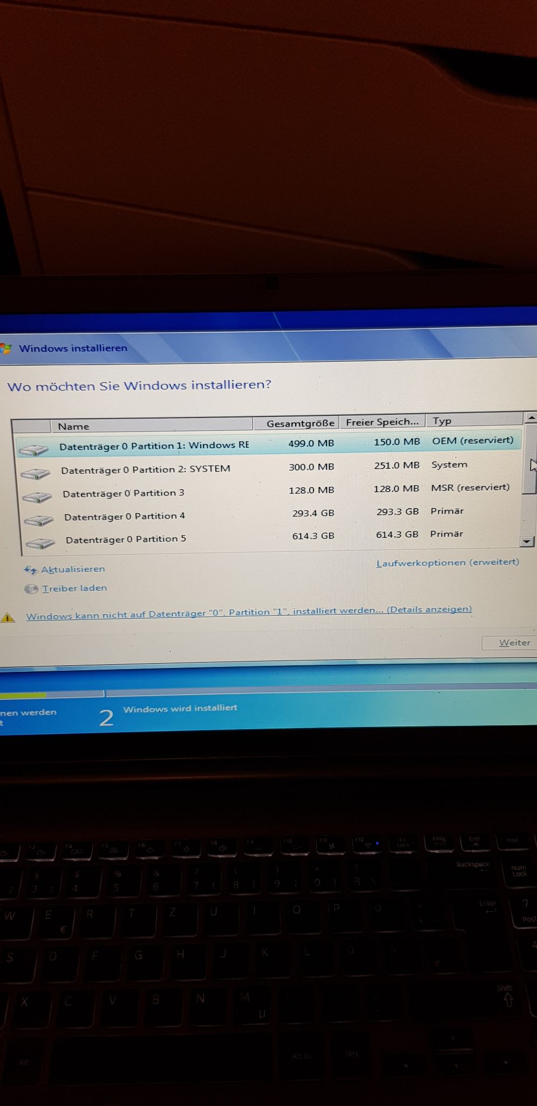
Task: Sort by the Typ column header
Action: coord(474,420)
